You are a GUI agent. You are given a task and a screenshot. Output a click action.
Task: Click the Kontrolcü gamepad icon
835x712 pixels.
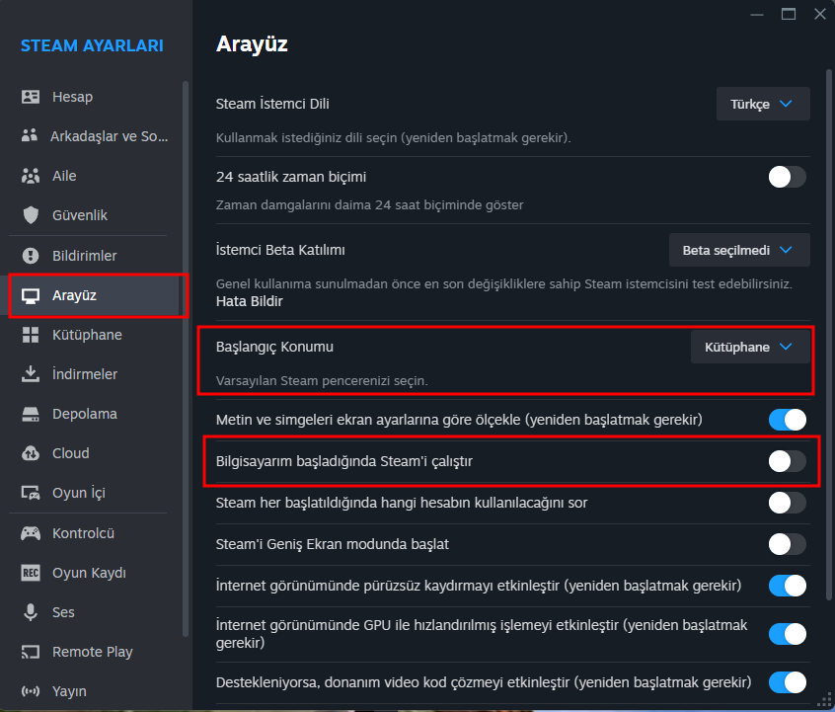coord(31,533)
